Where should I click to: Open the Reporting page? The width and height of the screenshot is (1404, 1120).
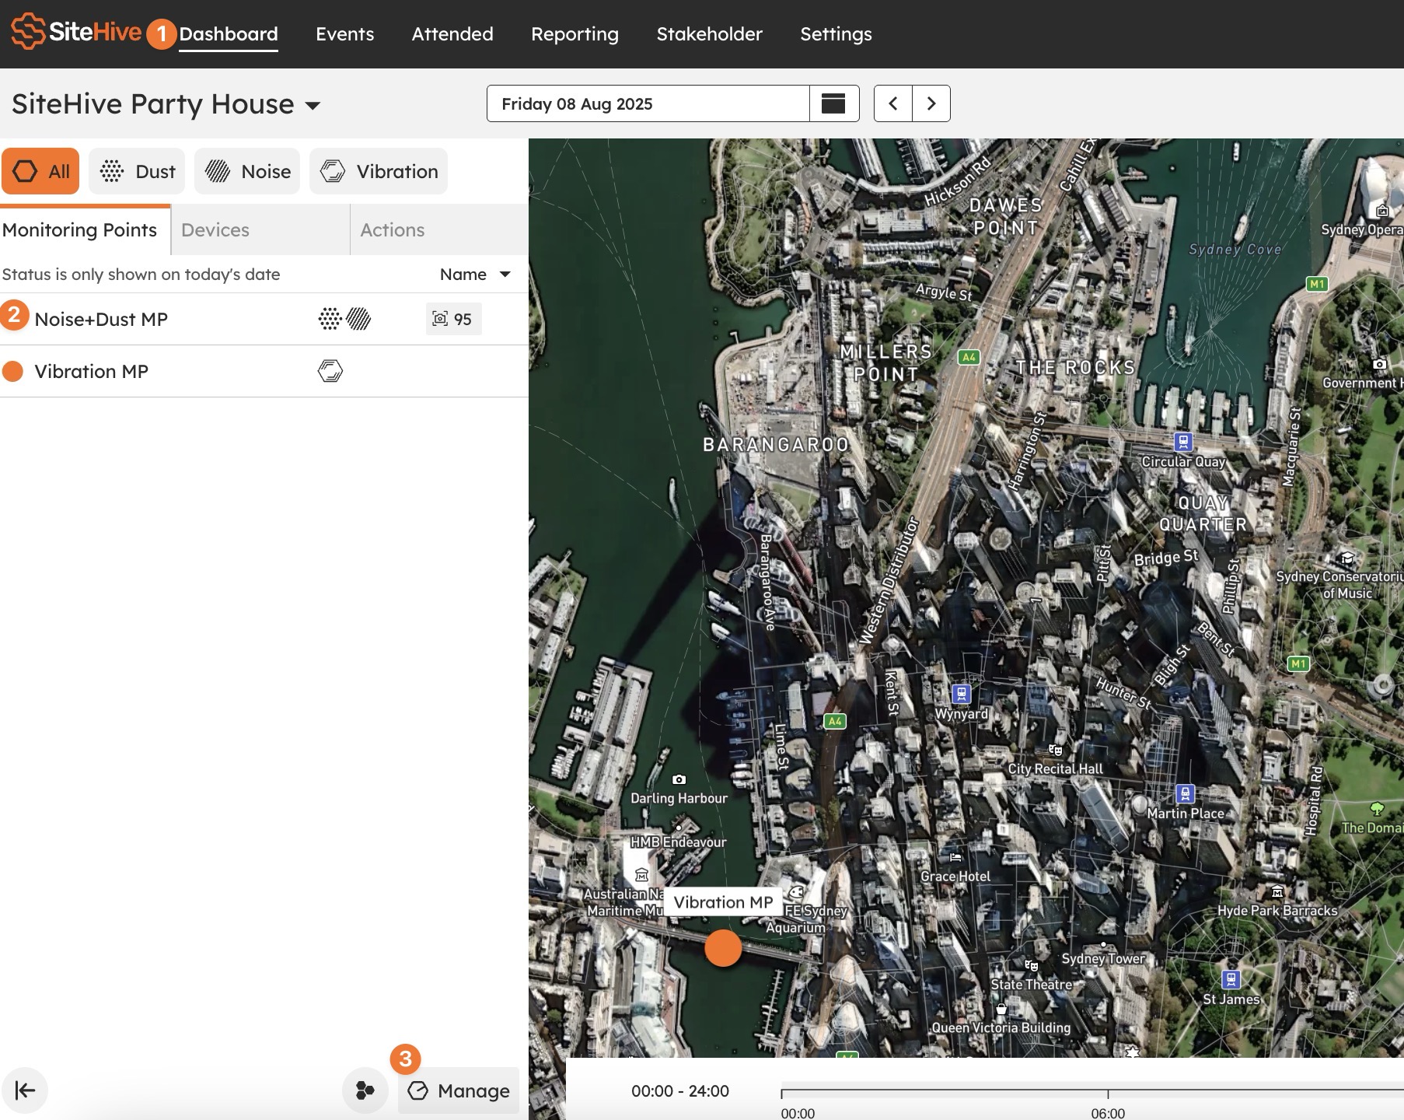[575, 34]
